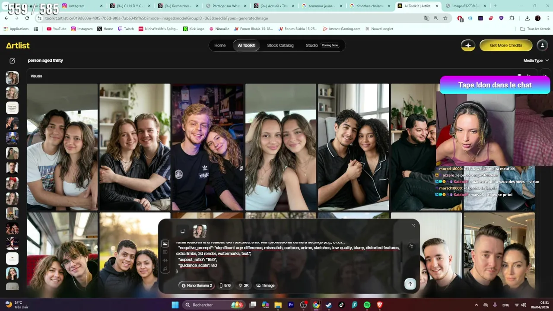
Task: Collapse the prompt panel with corner icon
Action: click(x=413, y=225)
